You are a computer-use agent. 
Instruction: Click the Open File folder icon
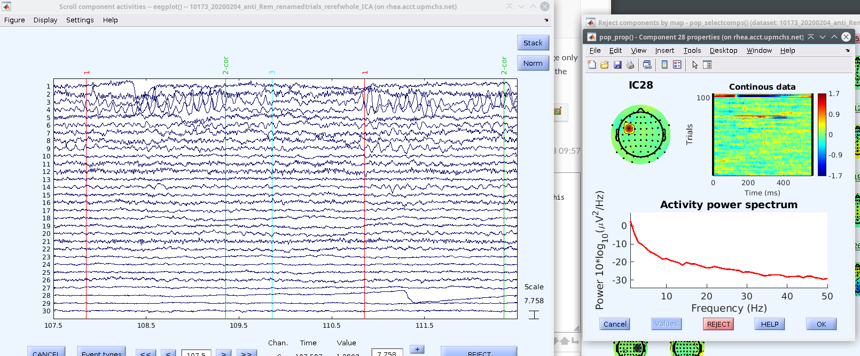tap(605, 65)
